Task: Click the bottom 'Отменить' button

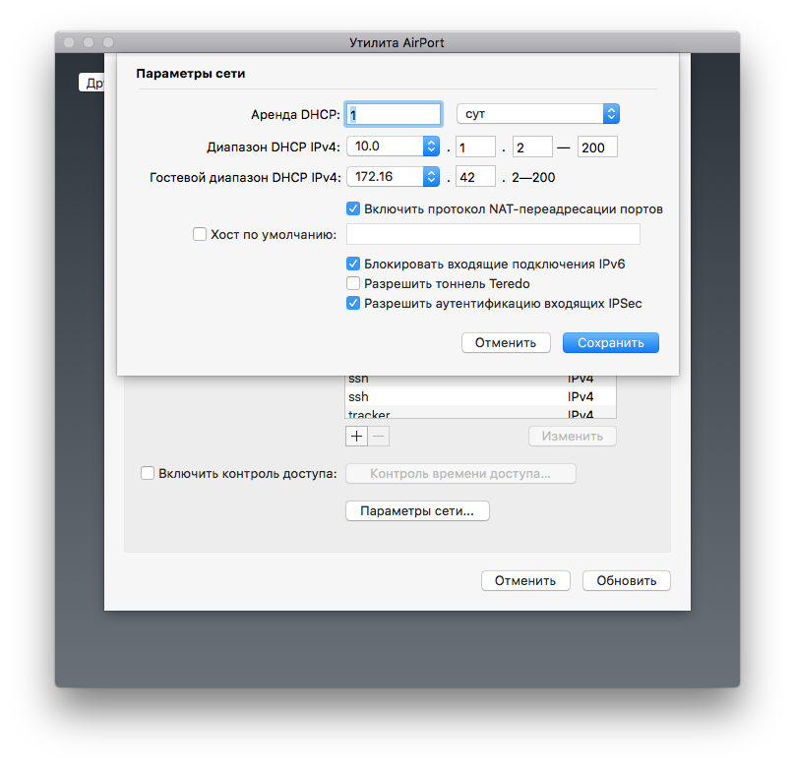Action: (525, 580)
